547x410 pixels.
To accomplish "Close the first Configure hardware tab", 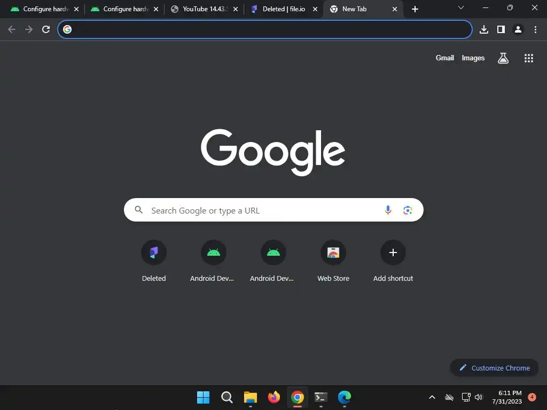I will click(x=76, y=9).
